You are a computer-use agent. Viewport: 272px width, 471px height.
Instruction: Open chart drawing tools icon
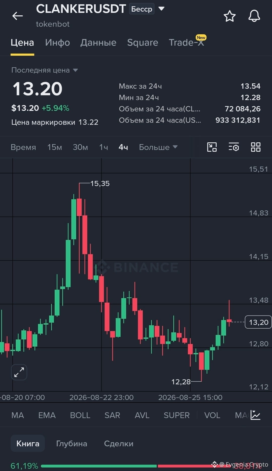coord(212,147)
